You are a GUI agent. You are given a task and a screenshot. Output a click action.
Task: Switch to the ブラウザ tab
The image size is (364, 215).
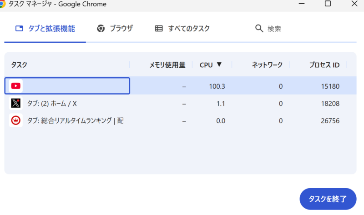click(121, 29)
